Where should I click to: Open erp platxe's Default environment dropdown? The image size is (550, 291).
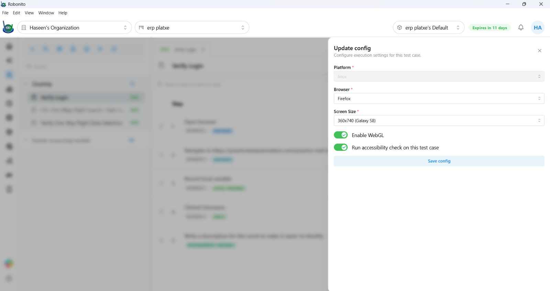click(429, 27)
